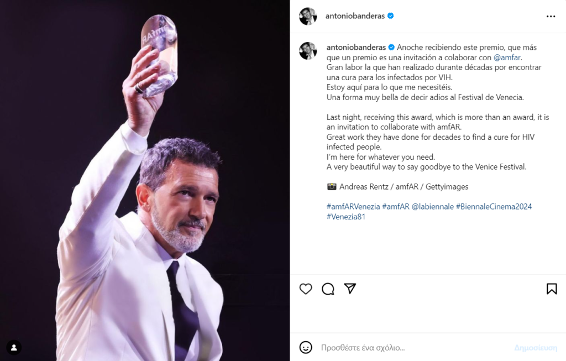Click the tagged people icon on photo
Viewport: 566px width, 361px height.
[x=14, y=347]
